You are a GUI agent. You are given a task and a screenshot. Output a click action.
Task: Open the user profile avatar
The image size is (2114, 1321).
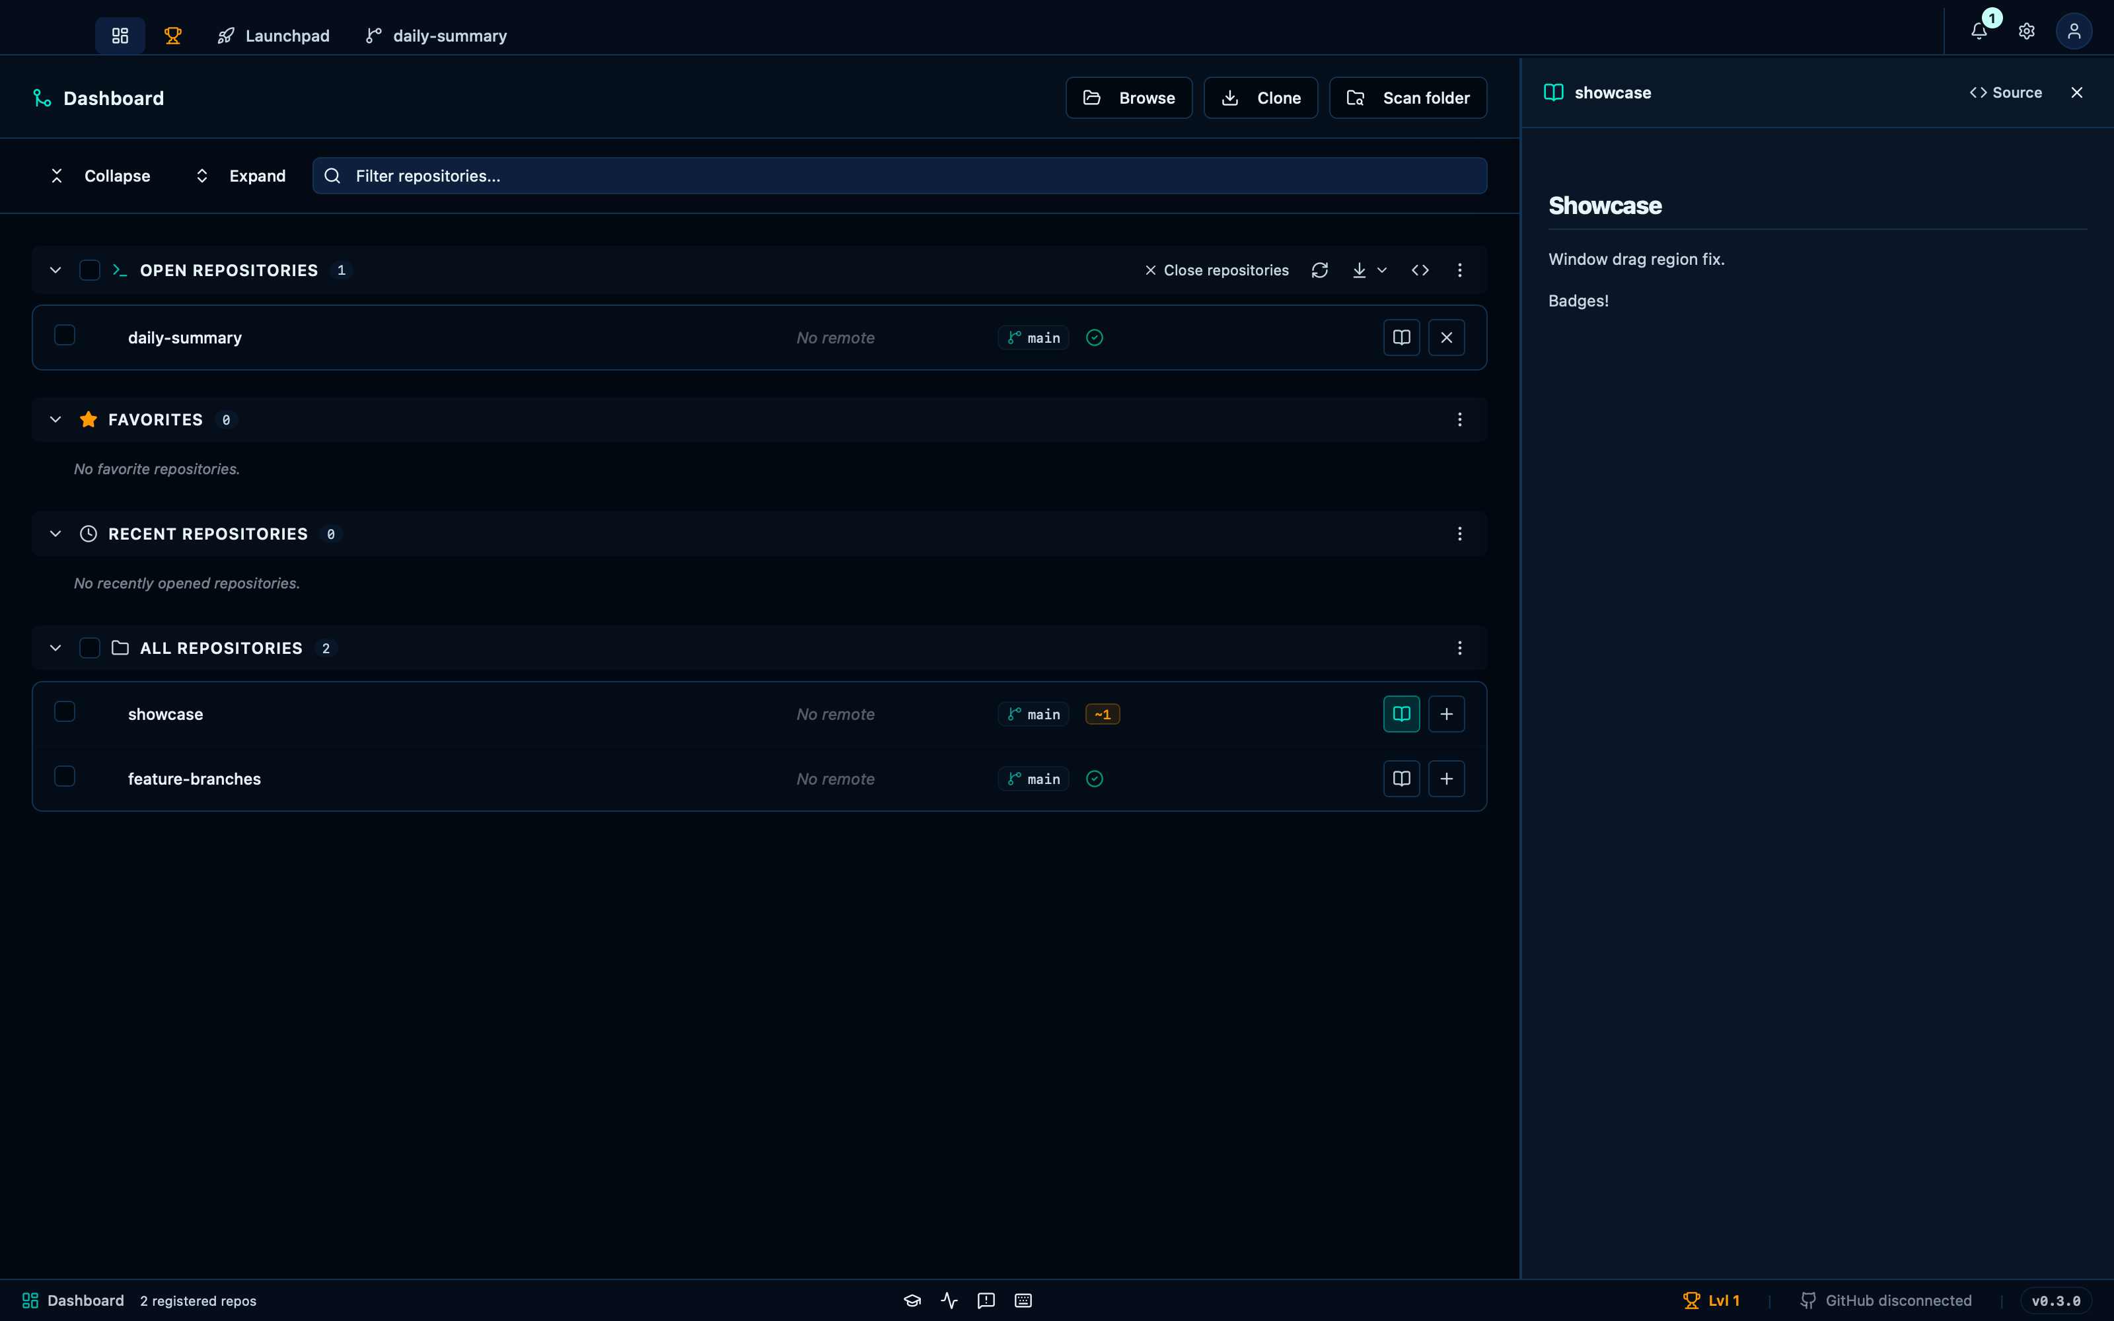[x=2074, y=32]
